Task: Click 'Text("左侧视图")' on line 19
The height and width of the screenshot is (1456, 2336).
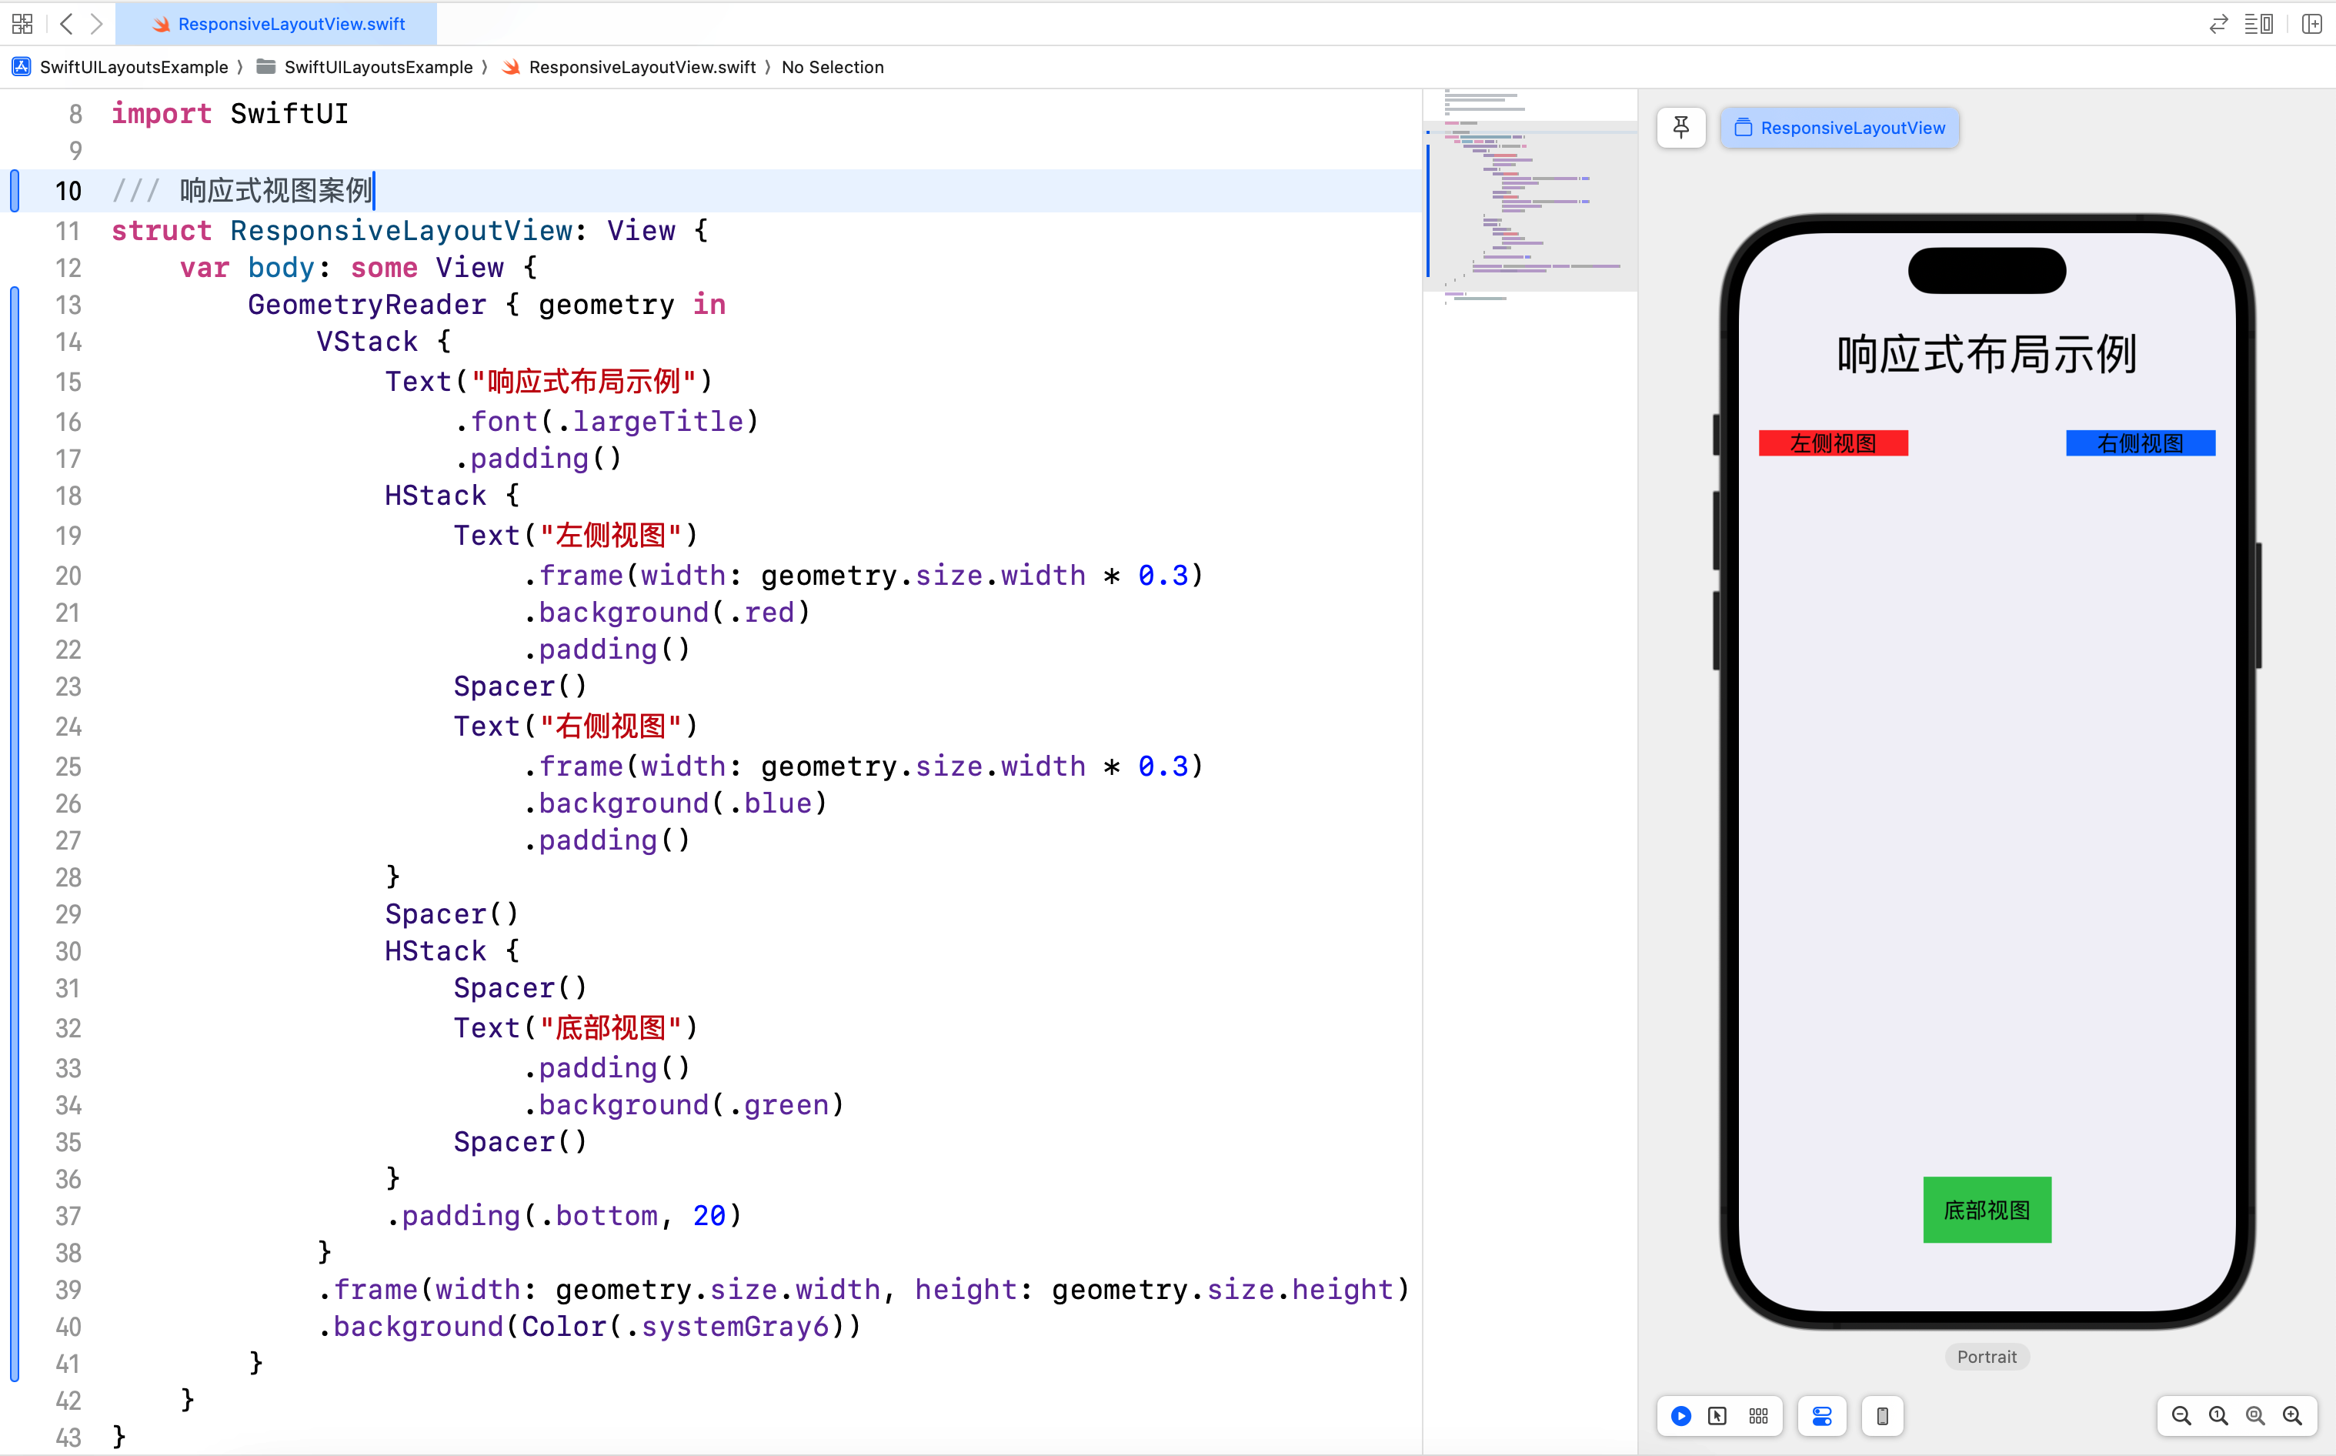Action: pos(576,534)
